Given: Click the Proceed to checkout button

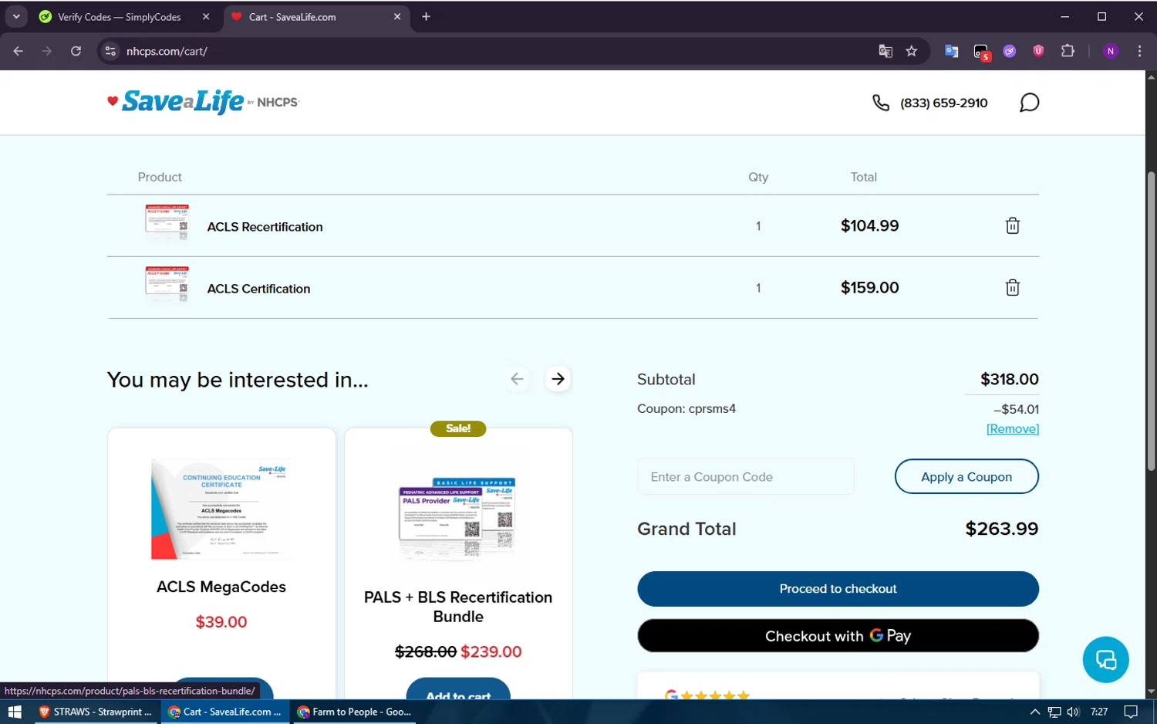Looking at the screenshot, I should point(838,589).
